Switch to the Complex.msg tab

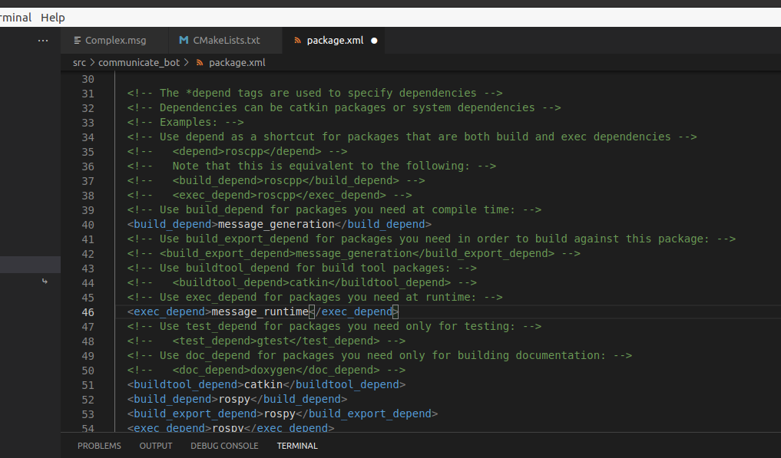pyautogui.click(x=115, y=41)
